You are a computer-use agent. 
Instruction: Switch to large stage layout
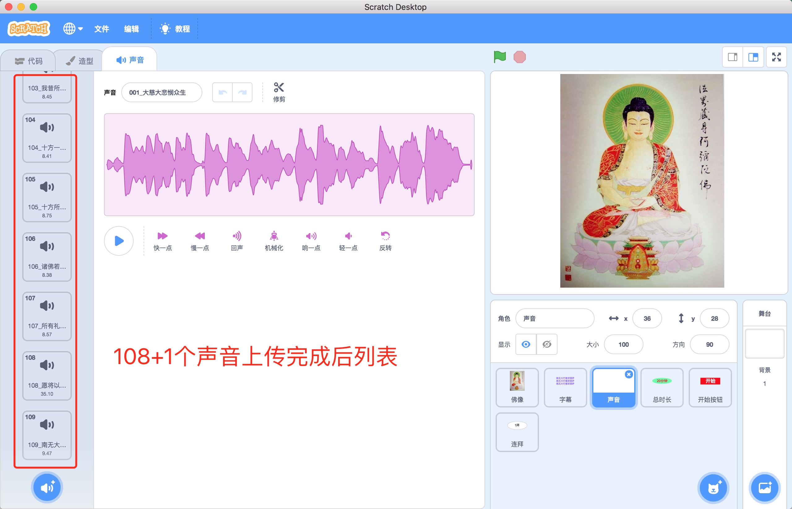(753, 57)
